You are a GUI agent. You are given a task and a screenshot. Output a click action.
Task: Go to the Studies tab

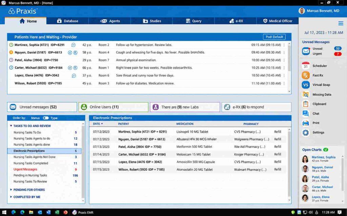click(151, 21)
